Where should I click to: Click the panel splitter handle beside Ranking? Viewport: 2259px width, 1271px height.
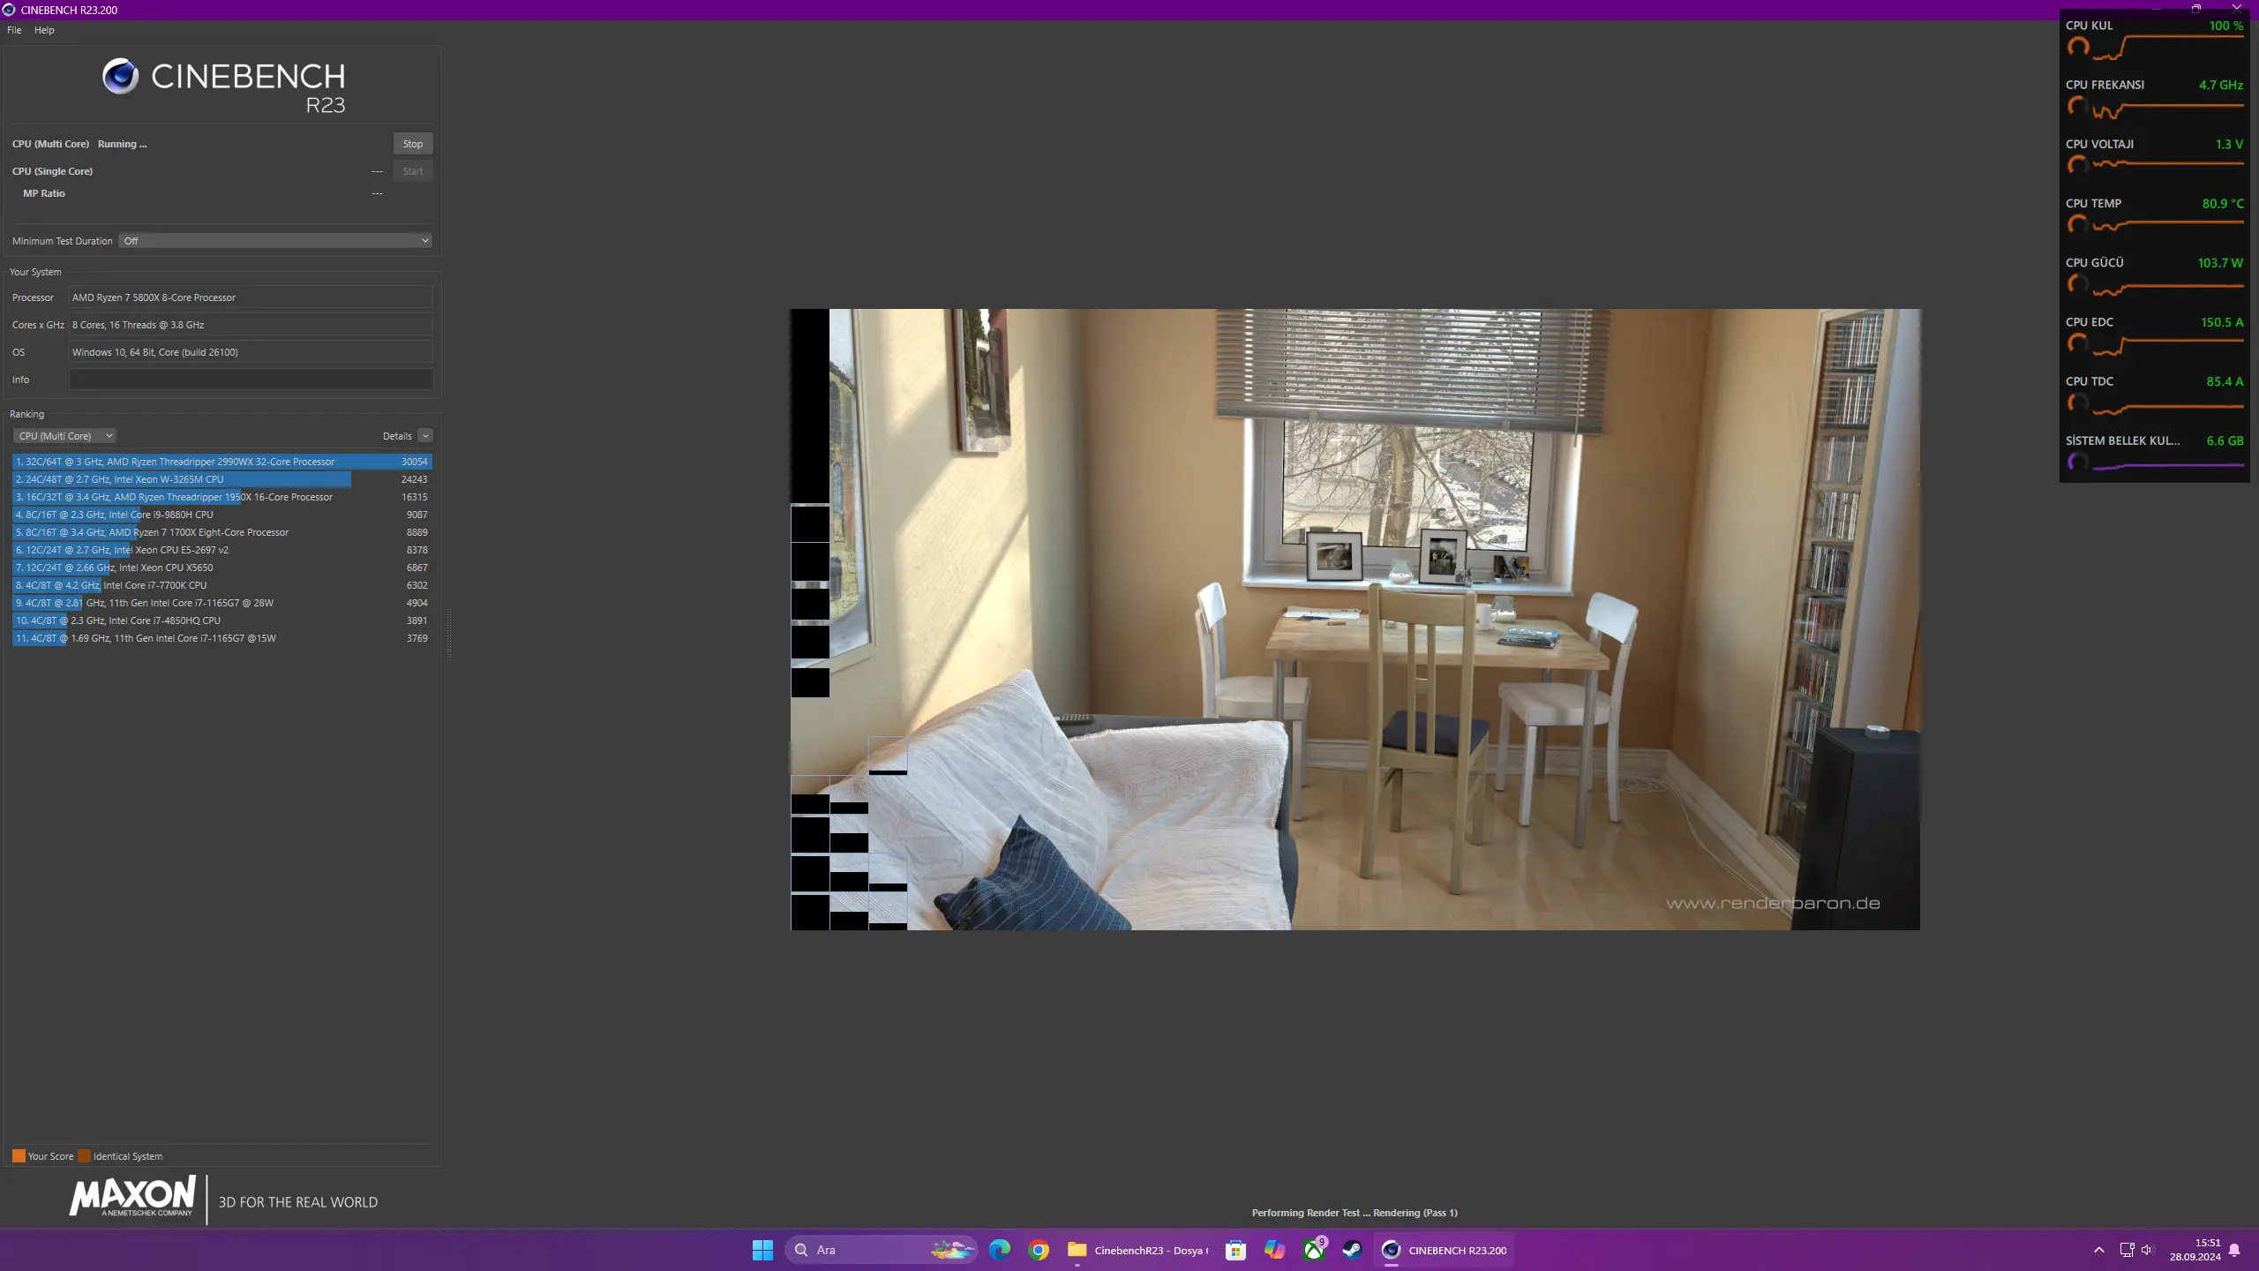point(449,634)
